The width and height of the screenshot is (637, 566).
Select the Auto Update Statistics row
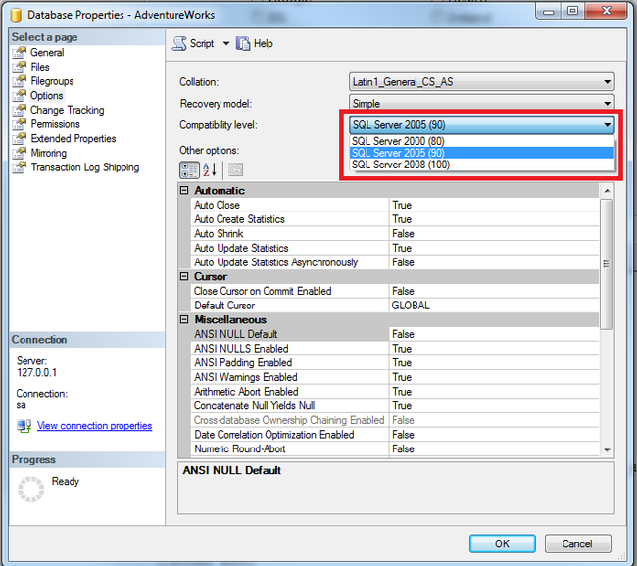click(x=395, y=248)
